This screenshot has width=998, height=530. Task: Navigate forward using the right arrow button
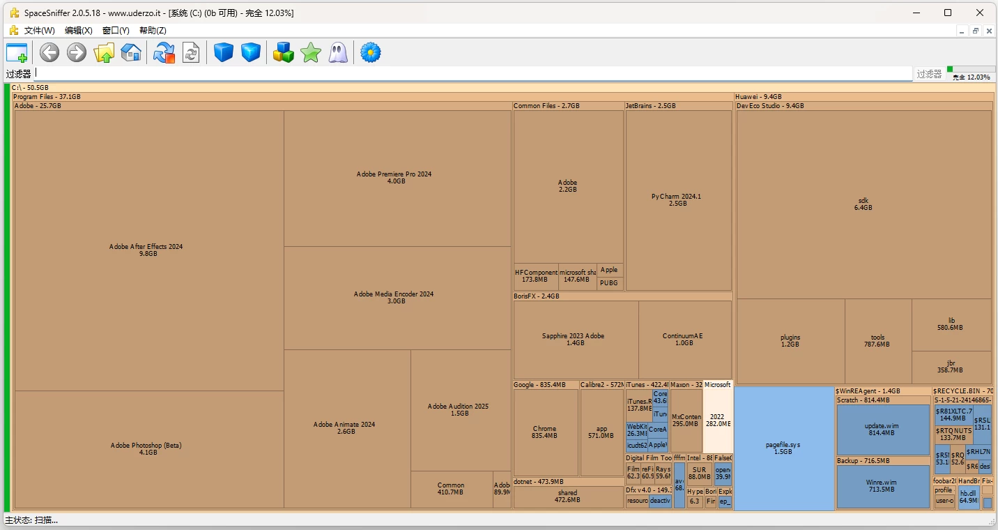[x=77, y=52]
